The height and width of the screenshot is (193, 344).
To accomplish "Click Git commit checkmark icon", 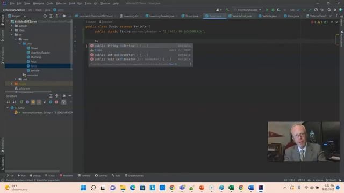I will tap(304, 10).
